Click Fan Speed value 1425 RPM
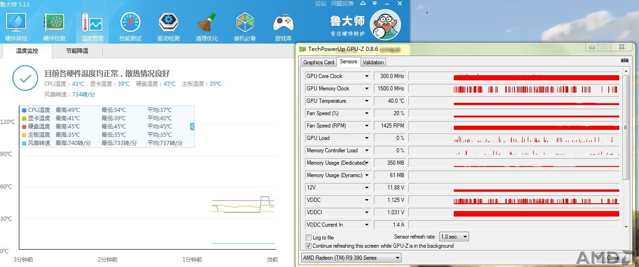Viewport: 639px width, 267px height. coord(390,126)
